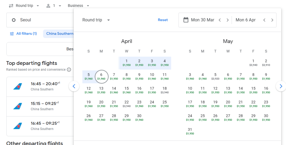Click the filter sliders icon

click(x=12, y=34)
